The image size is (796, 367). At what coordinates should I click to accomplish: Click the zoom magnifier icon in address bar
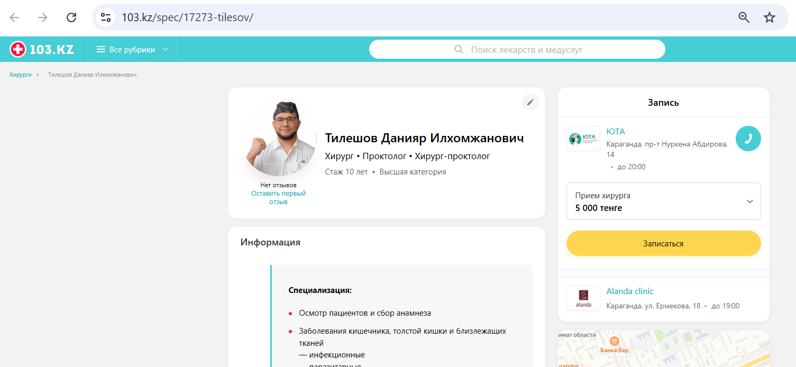(744, 17)
